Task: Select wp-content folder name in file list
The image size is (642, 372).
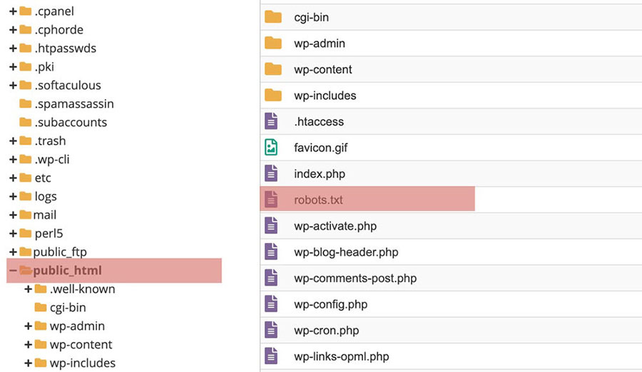Action: (x=323, y=70)
